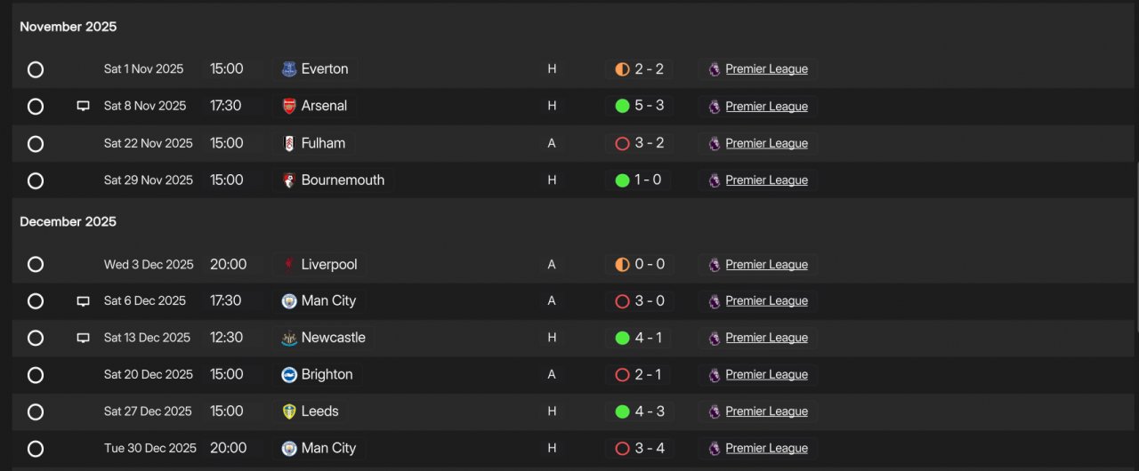Click the December 2025 month header
The height and width of the screenshot is (471, 1139).
pos(69,221)
